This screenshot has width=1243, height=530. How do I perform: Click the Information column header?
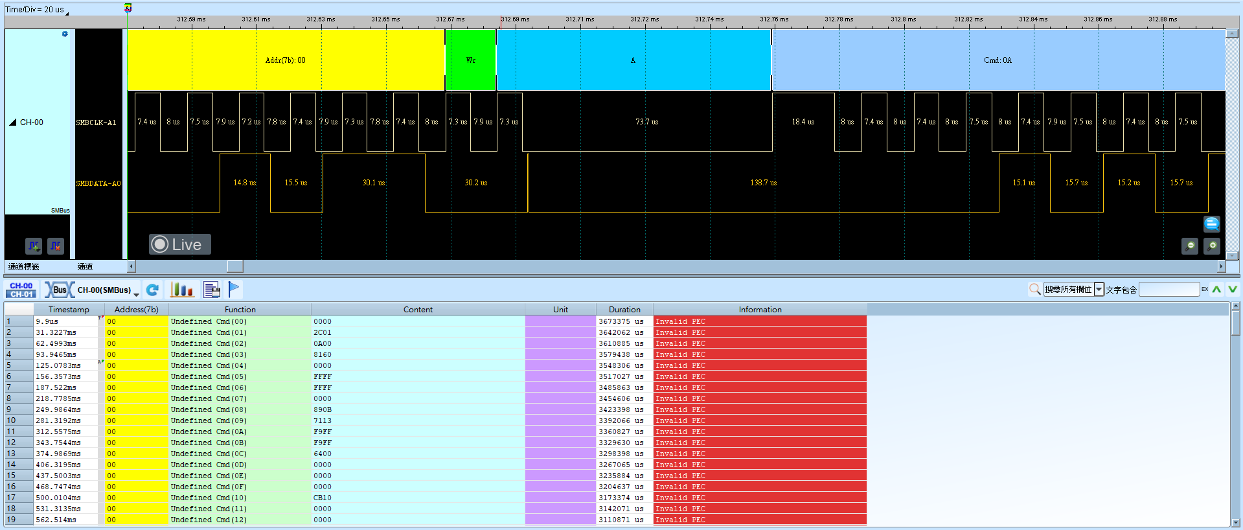point(760,310)
